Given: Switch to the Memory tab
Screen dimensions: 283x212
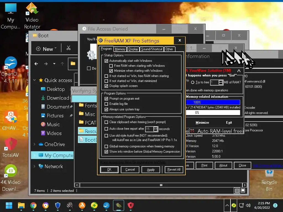Looking at the screenshot, I should (x=120, y=49).
